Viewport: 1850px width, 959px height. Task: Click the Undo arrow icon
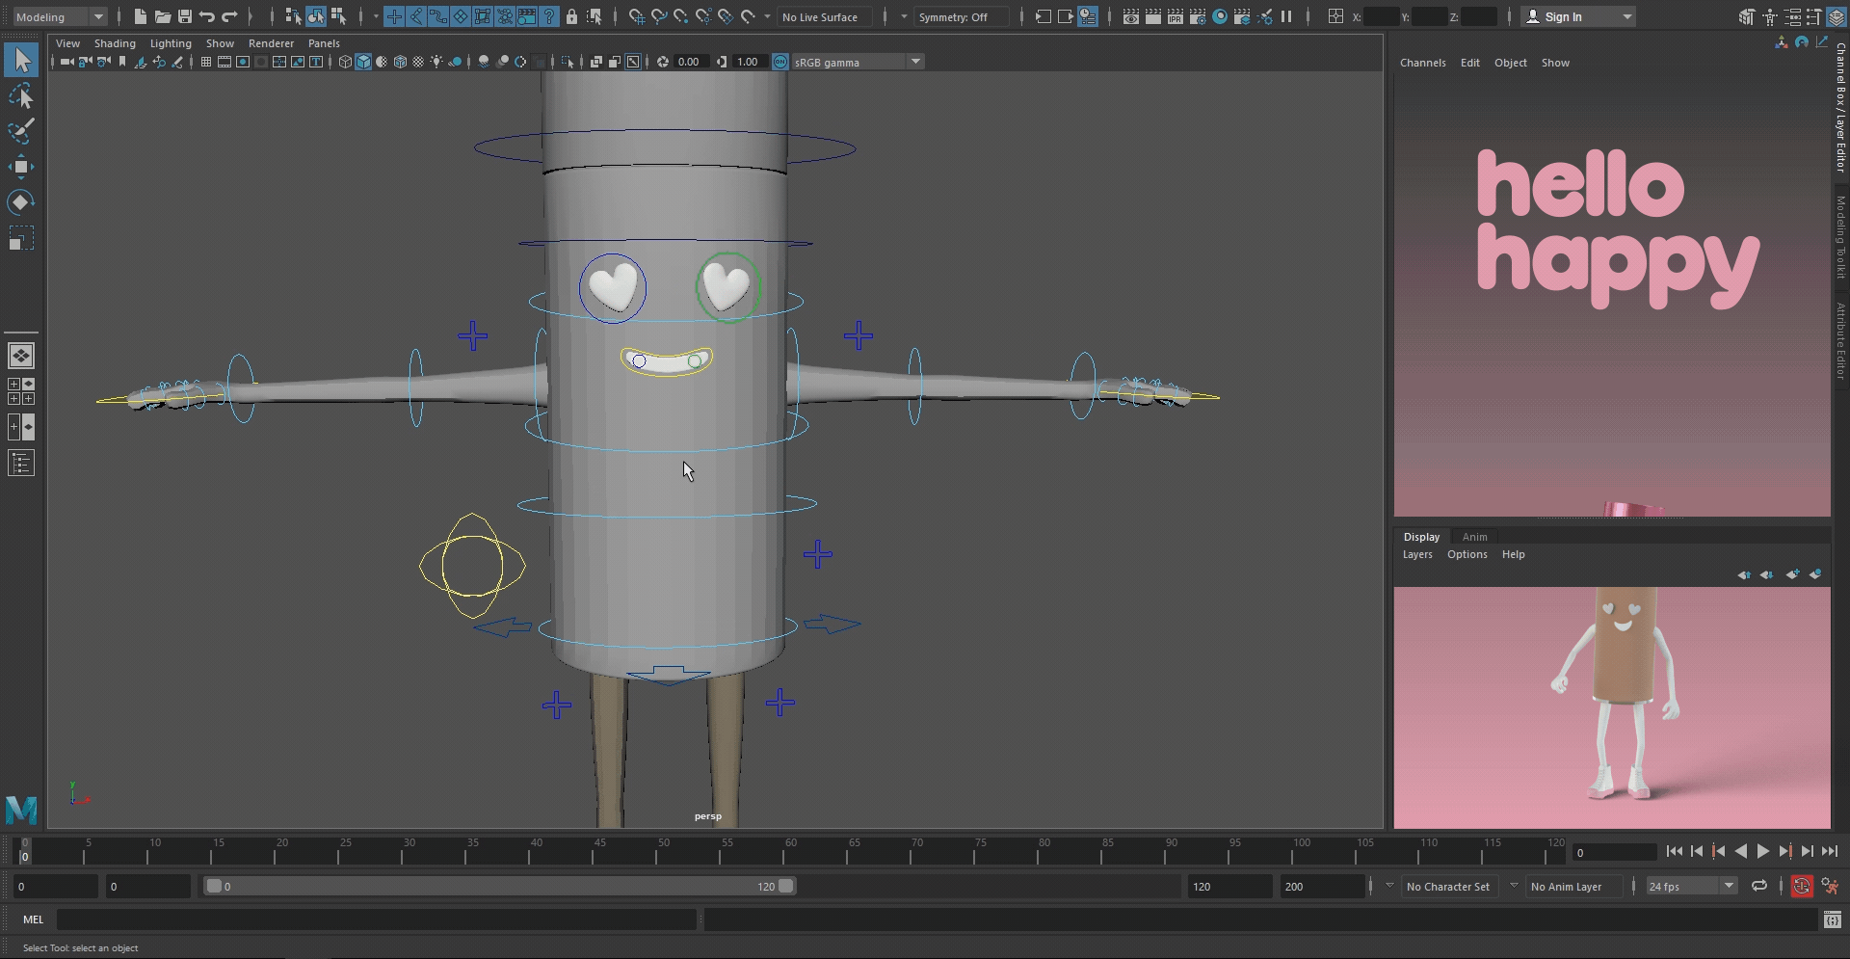[x=206, y=16]
